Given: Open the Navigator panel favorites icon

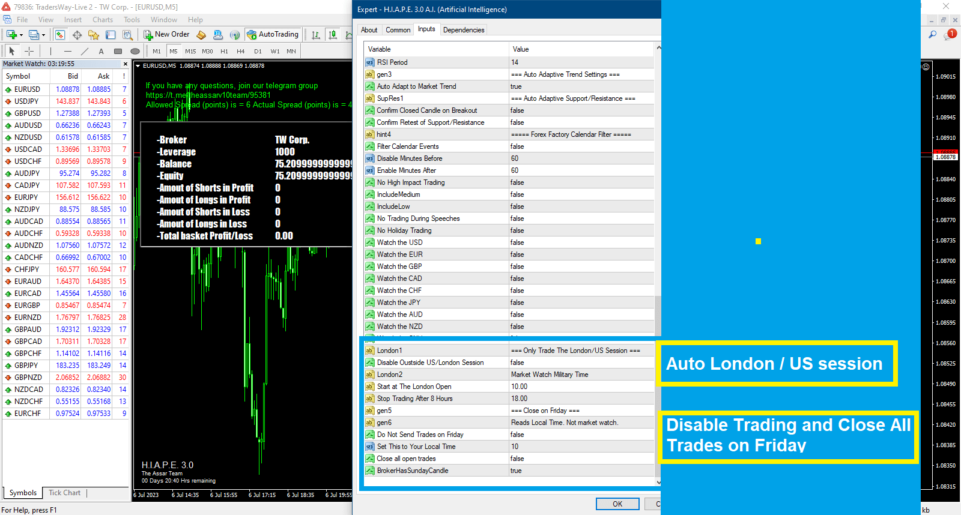Looking at the screenshot, I should pyautogui.click(x=94, y=35).
